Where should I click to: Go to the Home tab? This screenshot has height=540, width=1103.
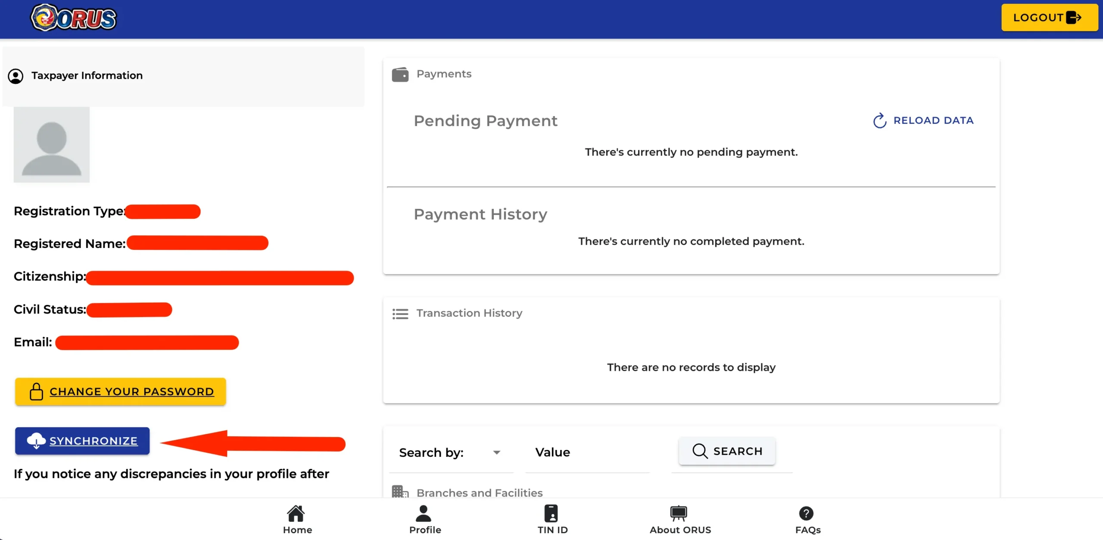pyautogui.click(x=297, y=520)
